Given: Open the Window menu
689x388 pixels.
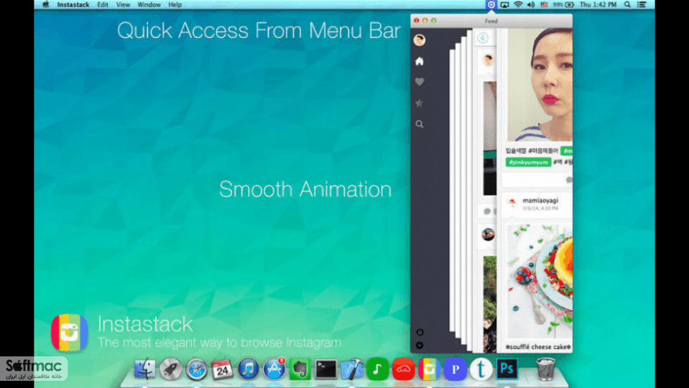Looking at the screenshot, I should [149, 4].
